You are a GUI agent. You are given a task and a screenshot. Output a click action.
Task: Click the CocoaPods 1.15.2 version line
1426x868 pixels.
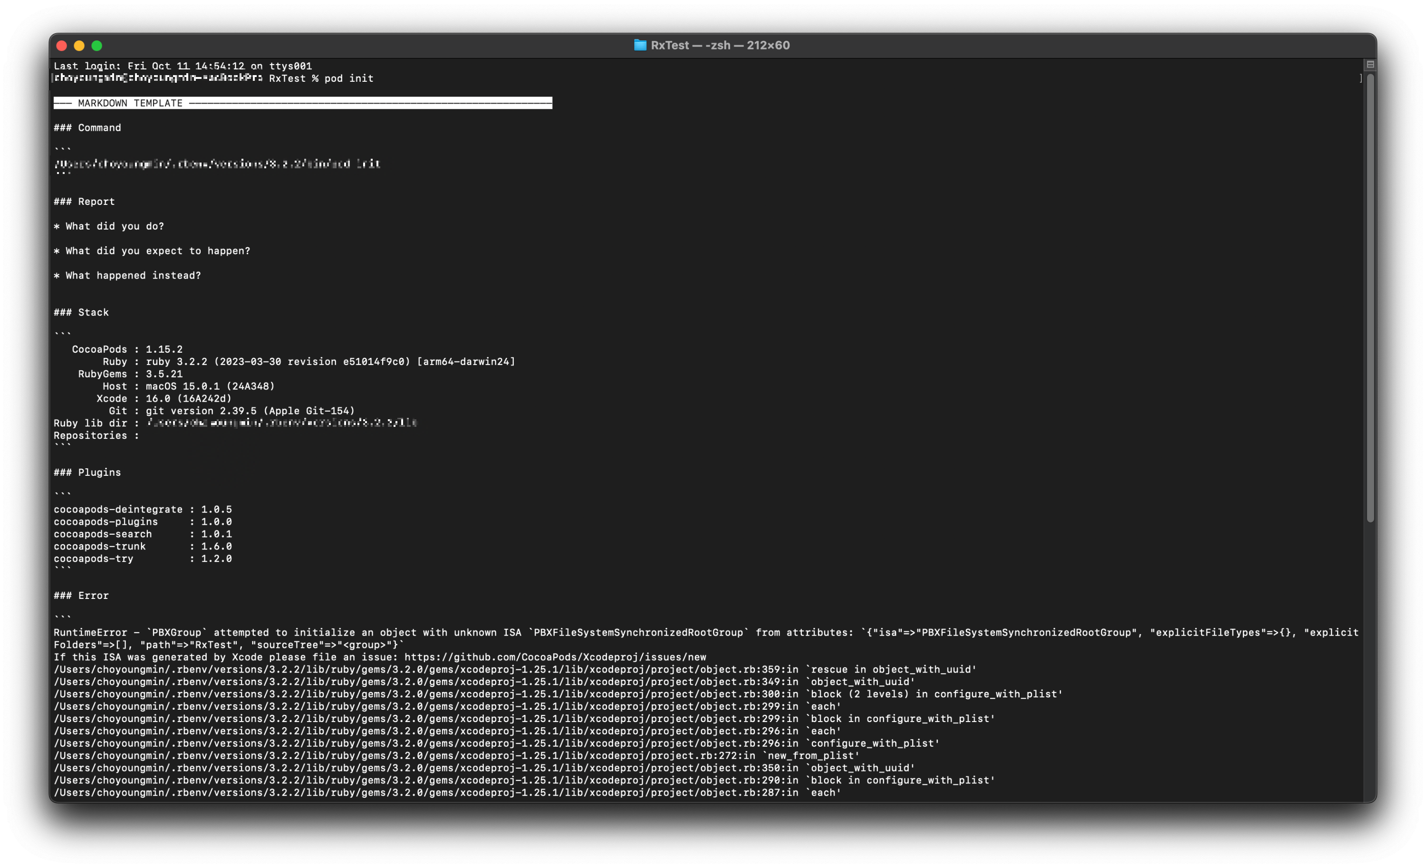click(x=127, y=349)
